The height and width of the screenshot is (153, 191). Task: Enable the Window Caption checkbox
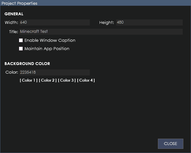[x=21, y=40]
